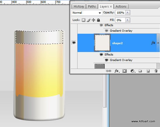Click the create new layer icon
160x127 pixels.
[148, 71]
